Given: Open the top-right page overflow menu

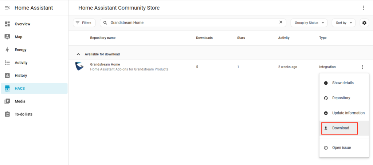Looking at the screenshot, I should coord(363,8).
